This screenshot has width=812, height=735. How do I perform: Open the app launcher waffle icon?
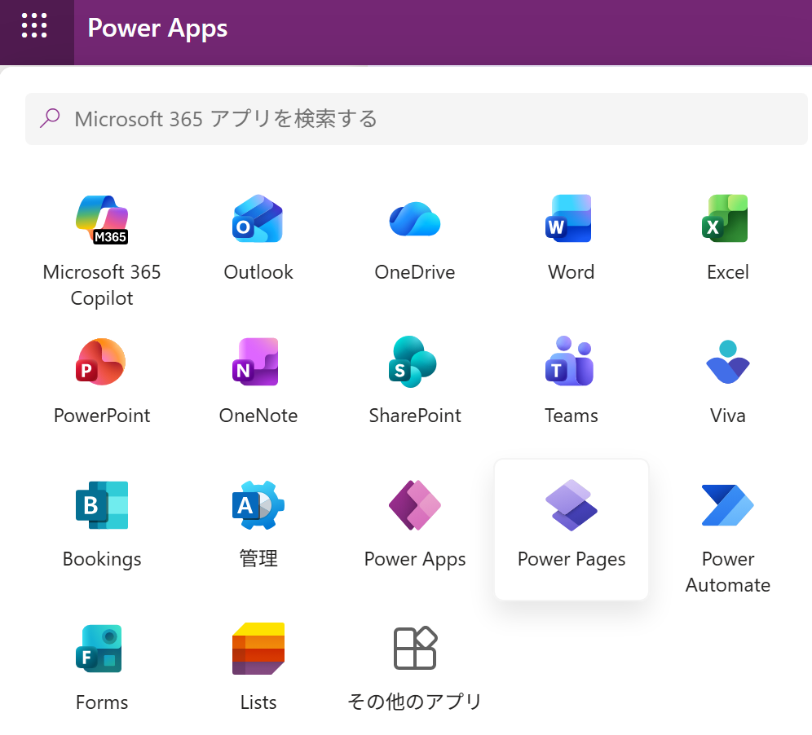tap(34, 27)
